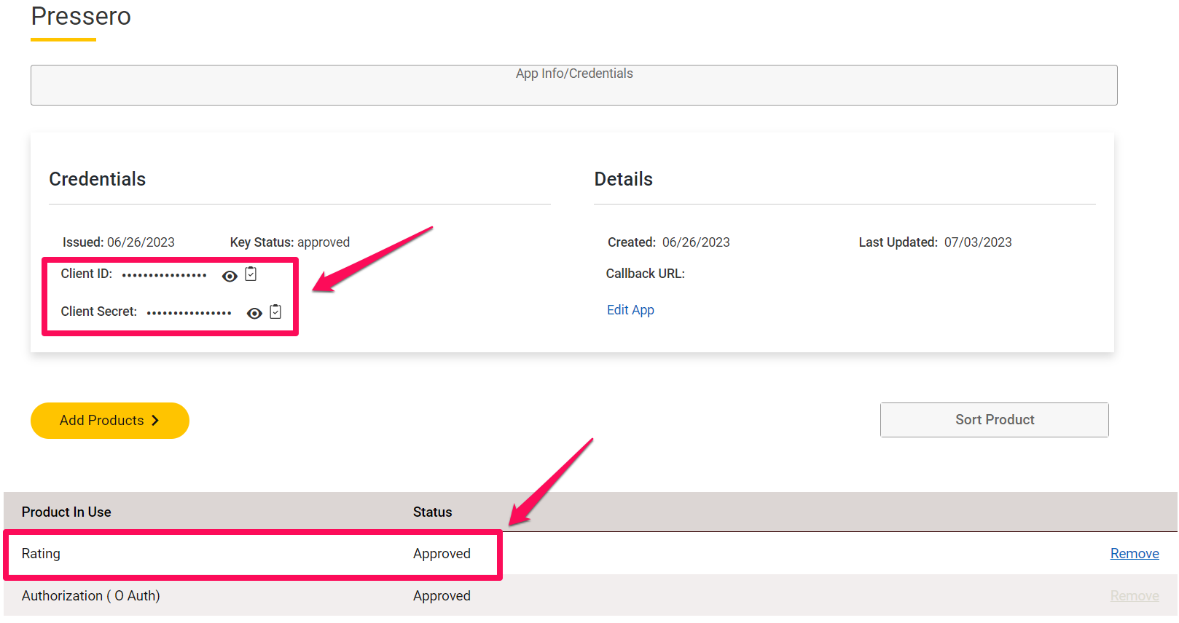Image resolution: width=1179 pixels, height=623 pixels.
Task: Click the Issued: 06/26/2023 date
Action: point(119,242)
